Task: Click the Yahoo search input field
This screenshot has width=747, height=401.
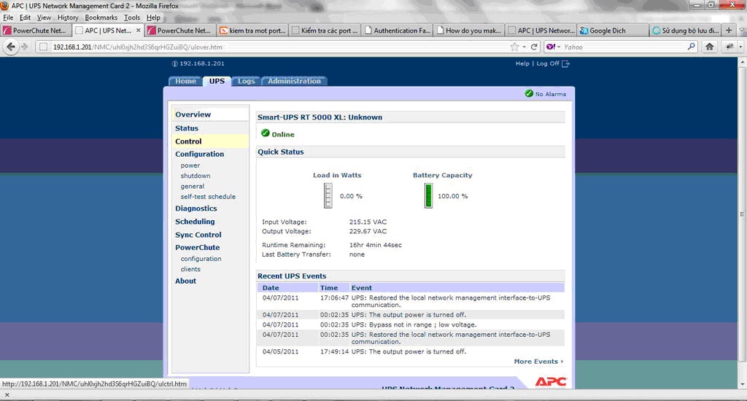Action: click(x=624, y=47)
